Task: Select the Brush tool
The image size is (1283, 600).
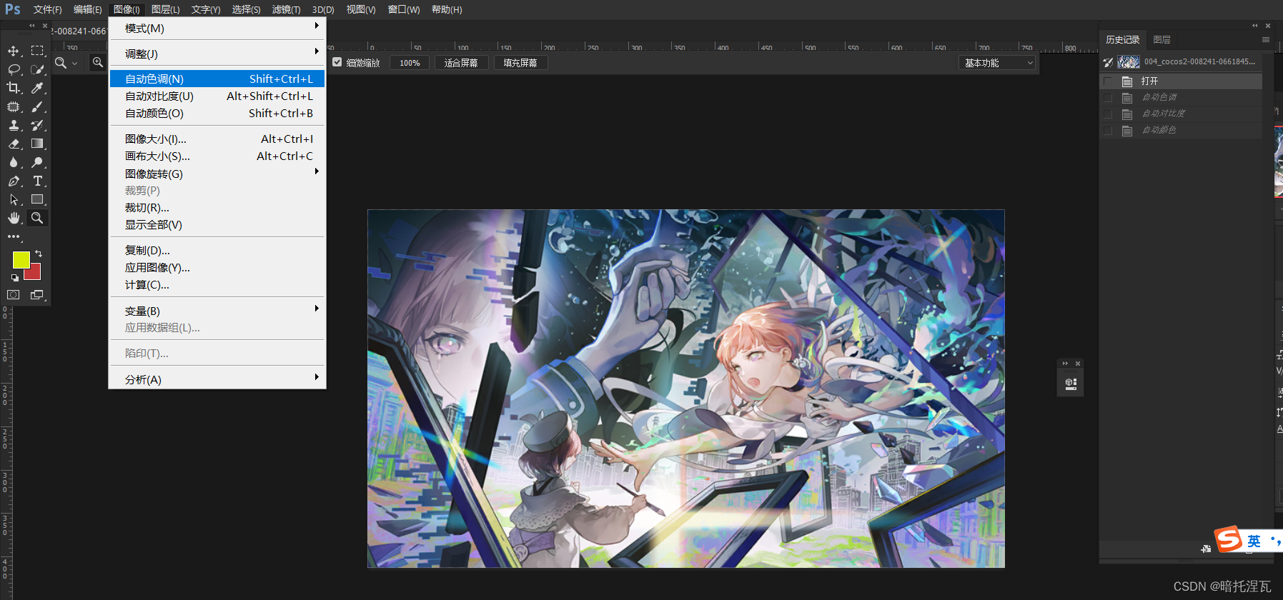Action: click(x=37, y=106)
